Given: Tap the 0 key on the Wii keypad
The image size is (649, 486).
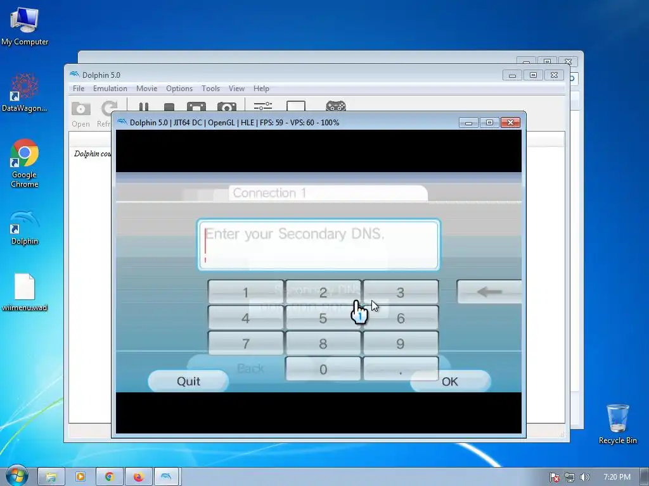Looking at the screenshot, I should pyautogui.click(x=323, y=369).
